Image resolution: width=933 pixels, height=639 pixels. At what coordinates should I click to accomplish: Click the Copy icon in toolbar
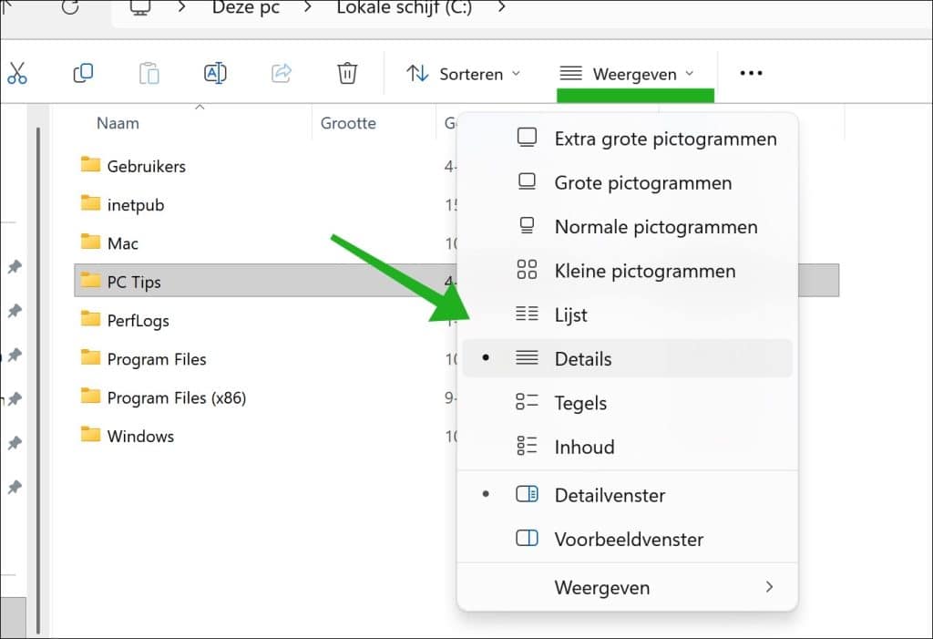coord(83,74)
